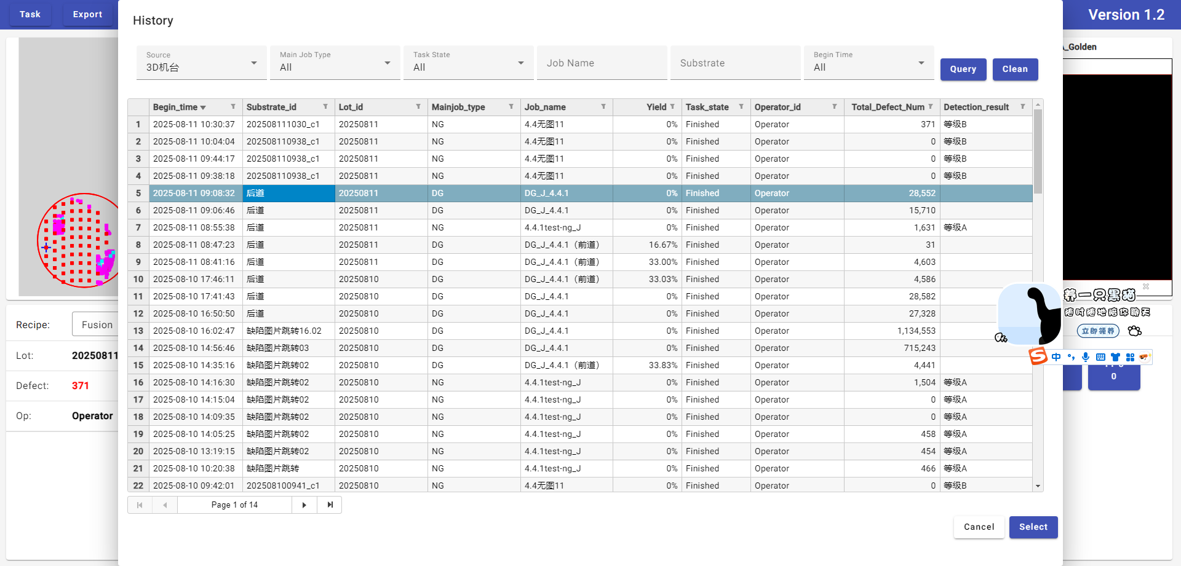This screenshot has width=1181, height=566.
Task: Filter the Total_Defect_Num column
Action: tap(931, 107)
